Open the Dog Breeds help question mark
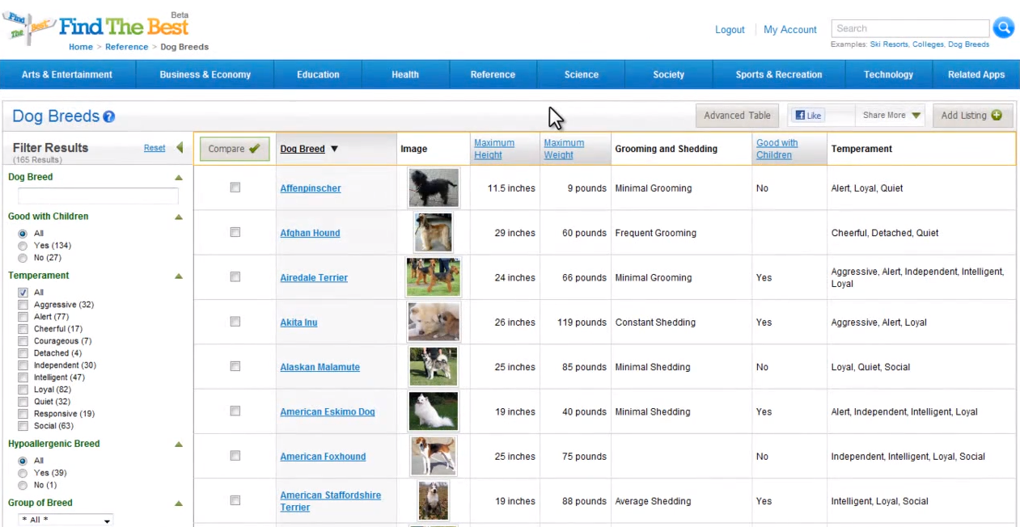 (x=108, y=116)
